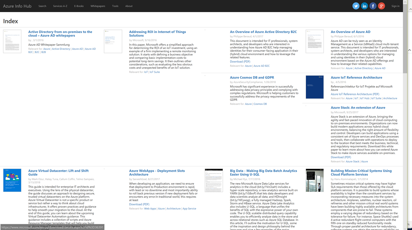412x230 pixels.
Task: Open the Search menu item
Action: pyautogui.click(x=42, y=6)
